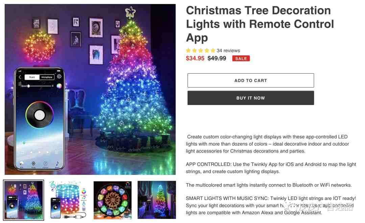Click the play button on phone player

click(x=40, y=152)
